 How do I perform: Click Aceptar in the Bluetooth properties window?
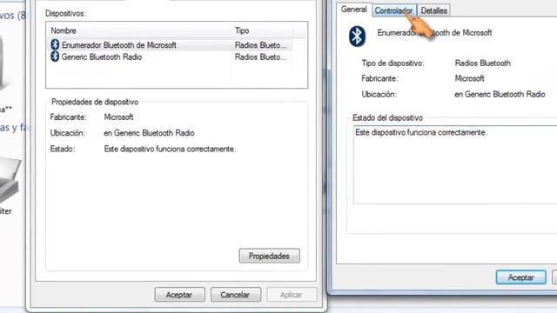520,277
